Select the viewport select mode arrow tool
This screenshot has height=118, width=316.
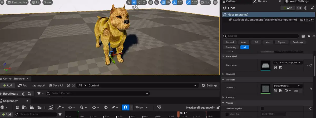tap(129, 2)
